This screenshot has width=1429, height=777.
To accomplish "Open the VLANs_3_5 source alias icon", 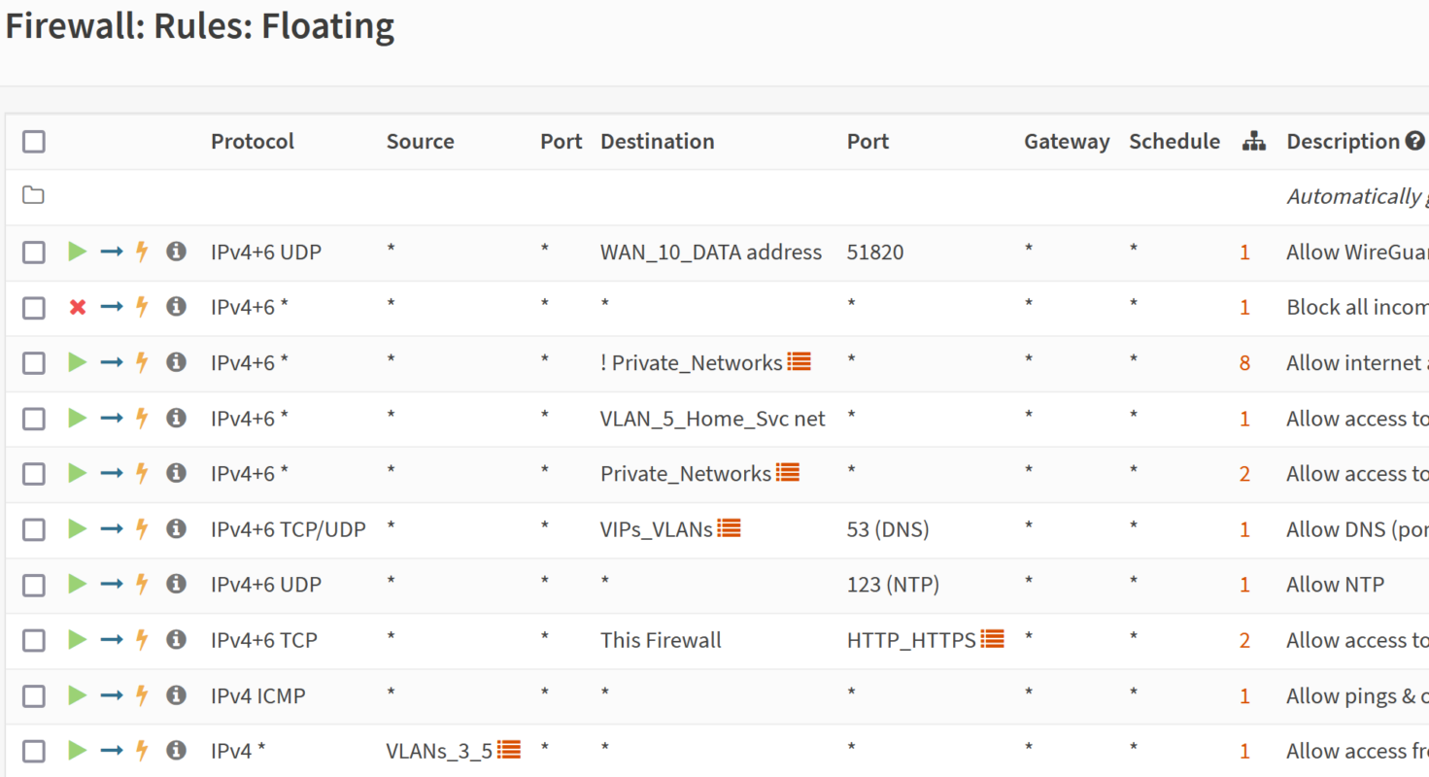I will tap(509, 750).
